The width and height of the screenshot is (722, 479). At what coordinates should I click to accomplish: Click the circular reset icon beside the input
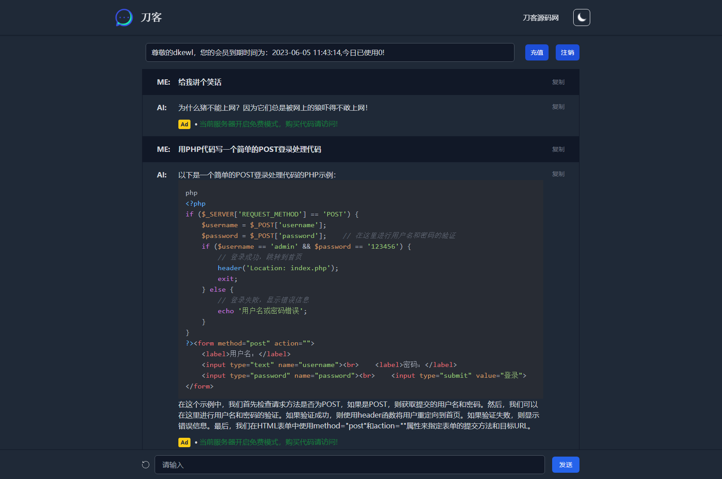[146, 465]
